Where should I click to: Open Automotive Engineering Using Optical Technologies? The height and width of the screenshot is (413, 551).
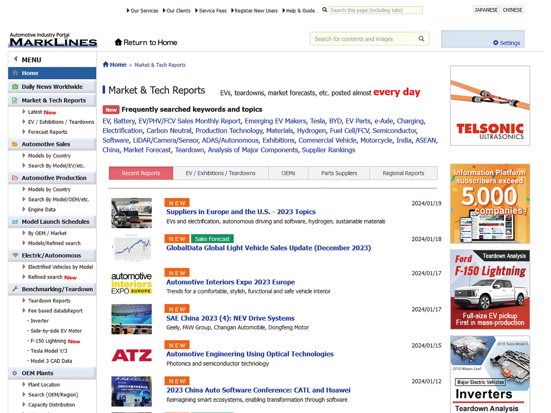(250, 354)
